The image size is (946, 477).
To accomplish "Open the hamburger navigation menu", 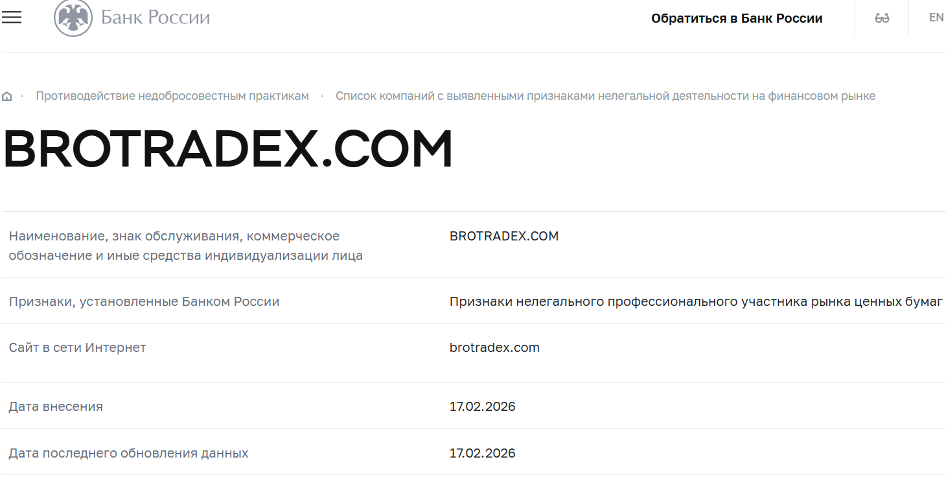I will [x=12, y=18].
